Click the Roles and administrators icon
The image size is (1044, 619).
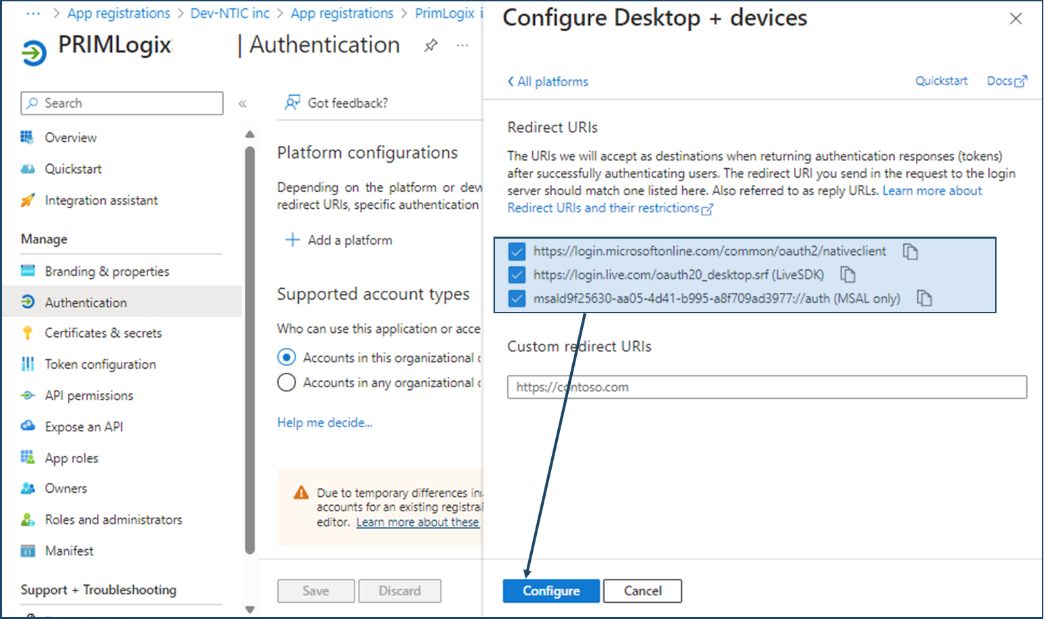pyautogui.click(x=27, y=519)
